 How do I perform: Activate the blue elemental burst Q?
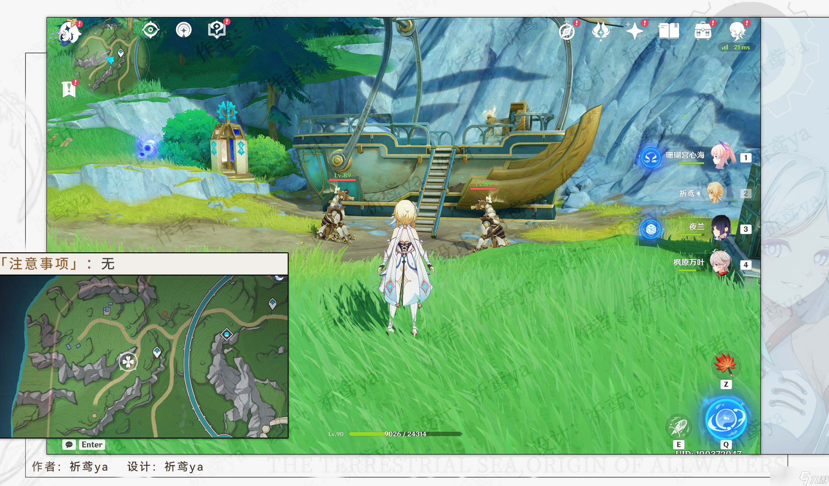726,419
